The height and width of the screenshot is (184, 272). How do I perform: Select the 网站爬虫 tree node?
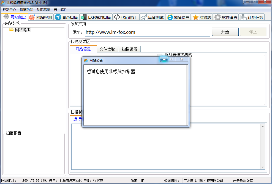click(23, 30)
